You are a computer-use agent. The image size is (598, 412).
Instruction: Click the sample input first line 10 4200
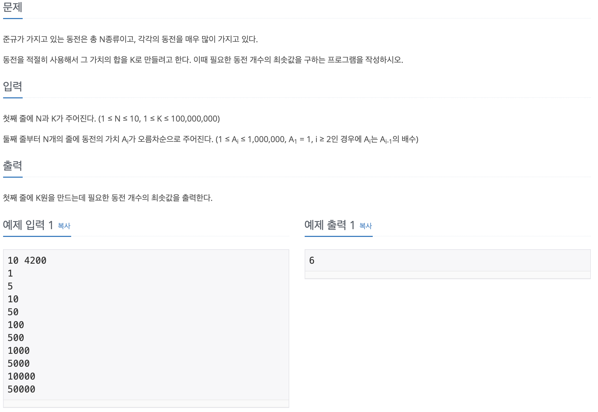(x=27, y=261)
